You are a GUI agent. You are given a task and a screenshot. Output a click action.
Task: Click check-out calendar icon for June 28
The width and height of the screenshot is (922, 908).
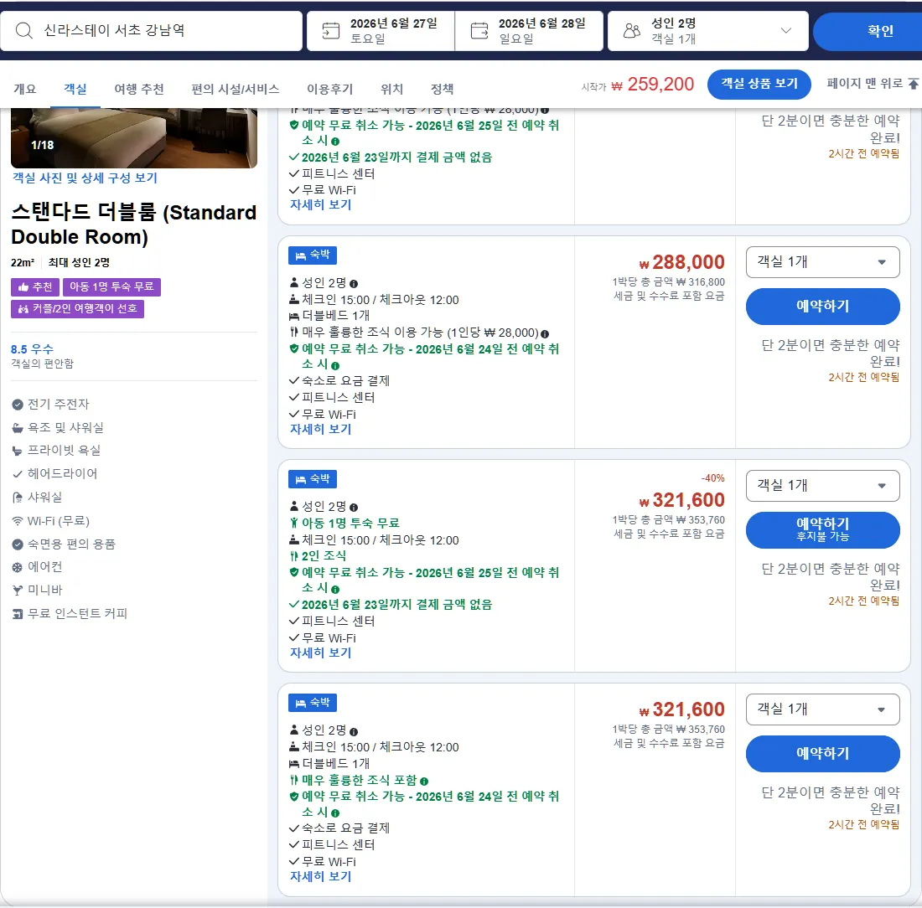479,30
